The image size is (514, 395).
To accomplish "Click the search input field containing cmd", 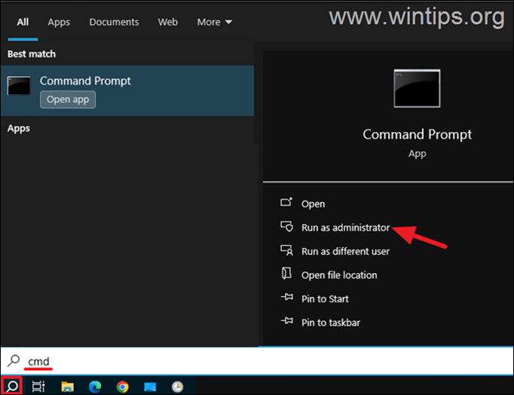I will [x=257, y=361].
